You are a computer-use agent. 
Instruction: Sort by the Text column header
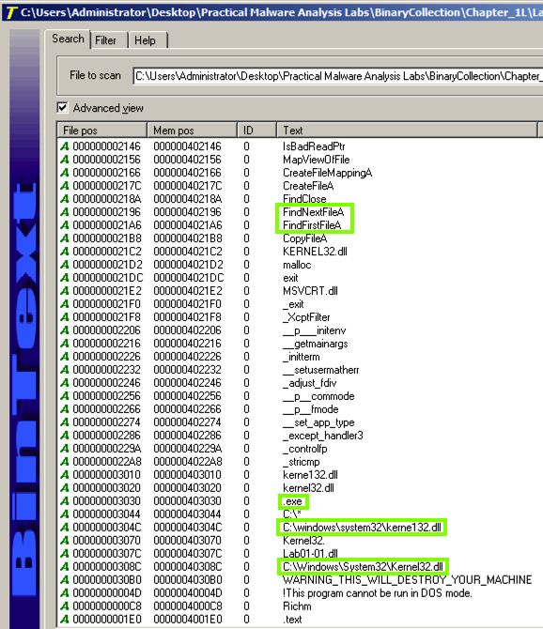(x=407, y=130)
